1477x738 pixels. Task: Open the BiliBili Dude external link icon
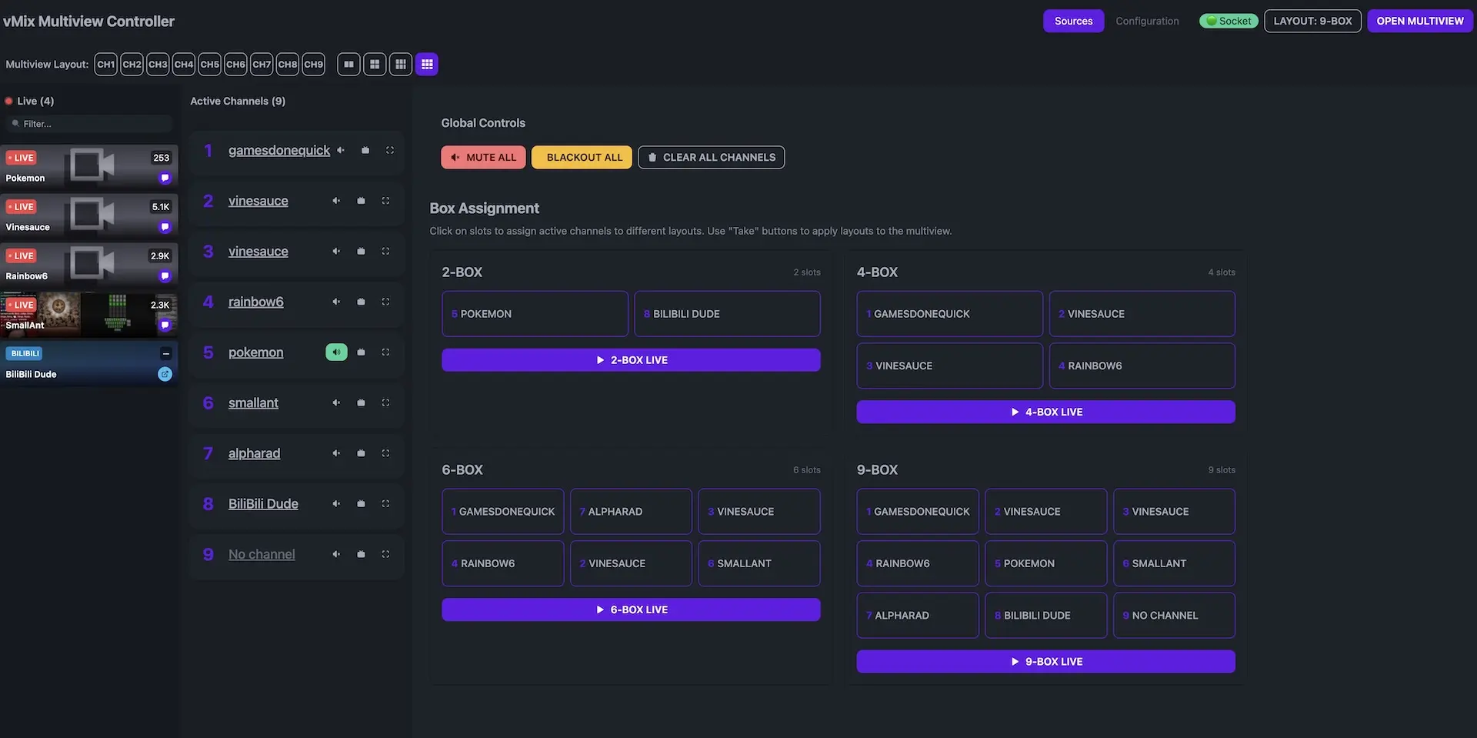pyautogui.click(x=165, y=375)
